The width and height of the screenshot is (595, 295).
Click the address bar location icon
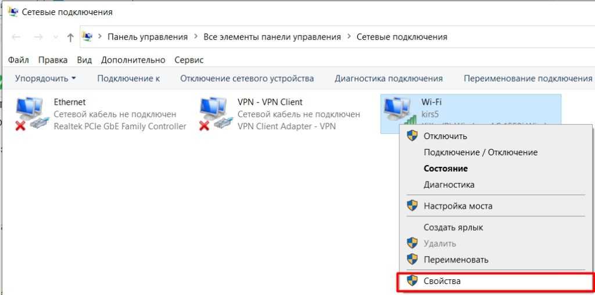[x=88, y=37]
